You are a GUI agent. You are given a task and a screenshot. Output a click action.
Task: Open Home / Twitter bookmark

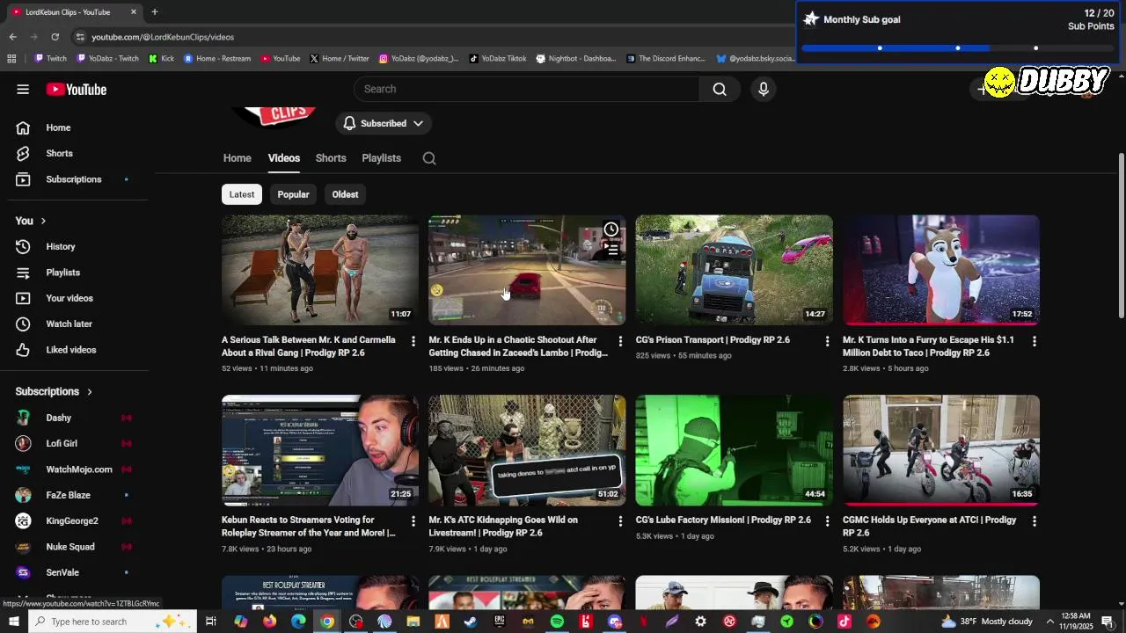(x=339, y=59)
